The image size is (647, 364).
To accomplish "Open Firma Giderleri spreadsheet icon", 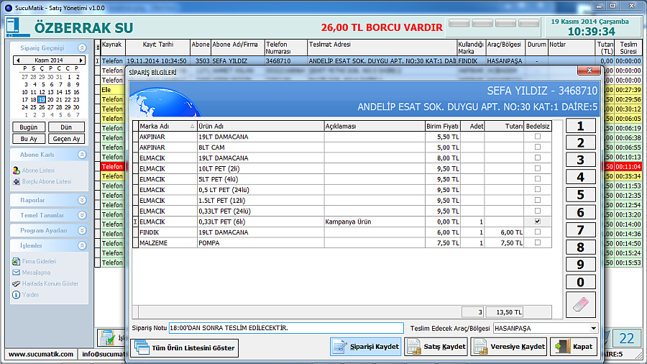I will click(16, 261).
